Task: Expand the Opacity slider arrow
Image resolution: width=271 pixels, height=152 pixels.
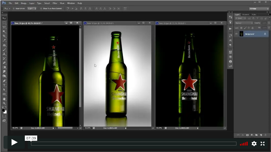Action: click(x=269, y=23)
